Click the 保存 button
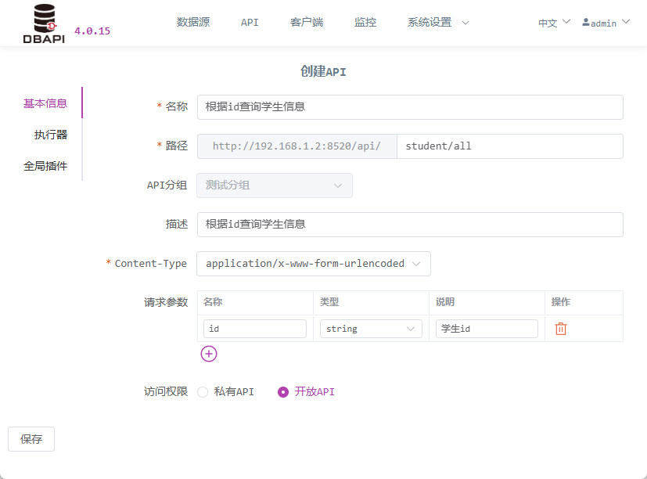Image resolution: width=647 pixels, height=479 pixels. (31, 439)
